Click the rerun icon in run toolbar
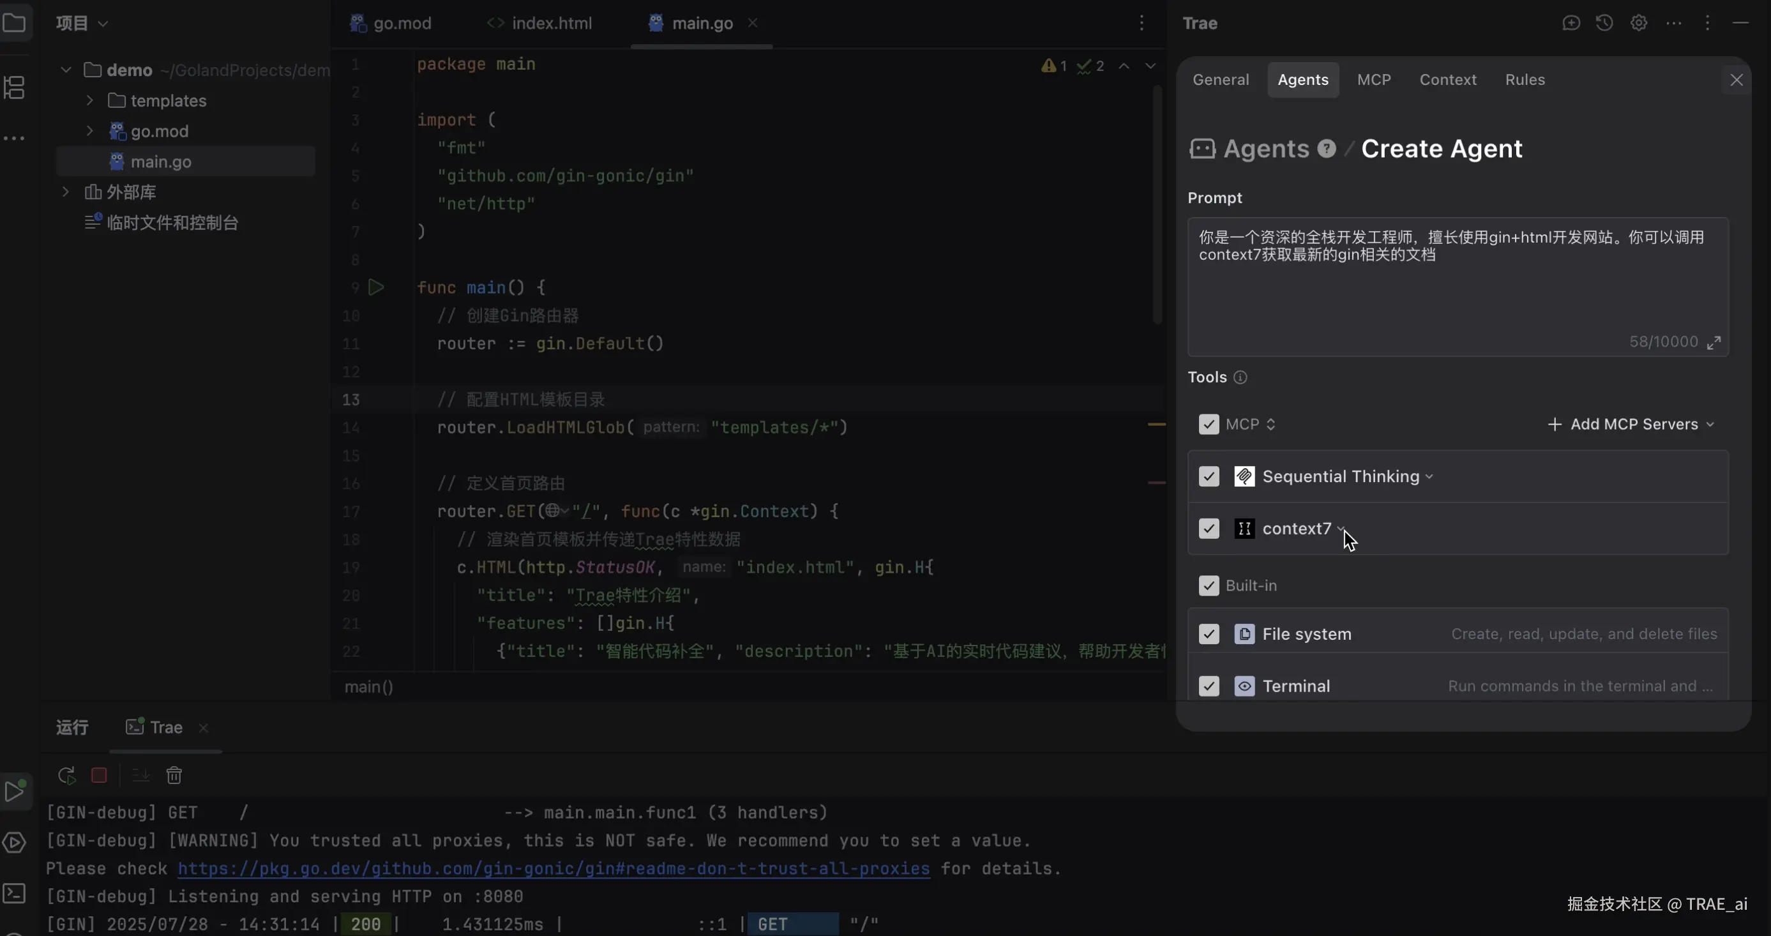The width and height of the screenshot is (1771, 936). 66,776
